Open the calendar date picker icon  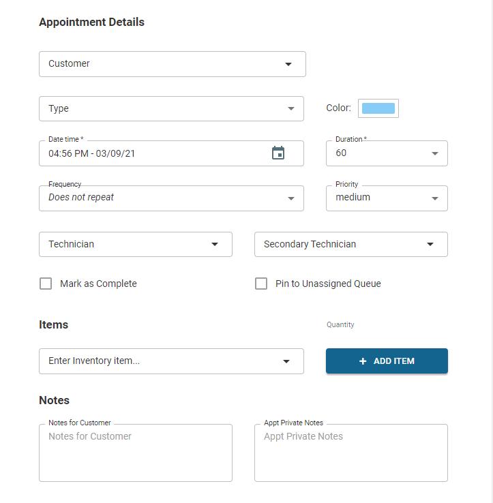point(278,153)
